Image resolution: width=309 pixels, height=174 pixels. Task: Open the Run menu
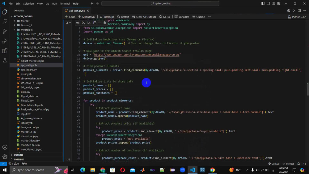(55, 3)
